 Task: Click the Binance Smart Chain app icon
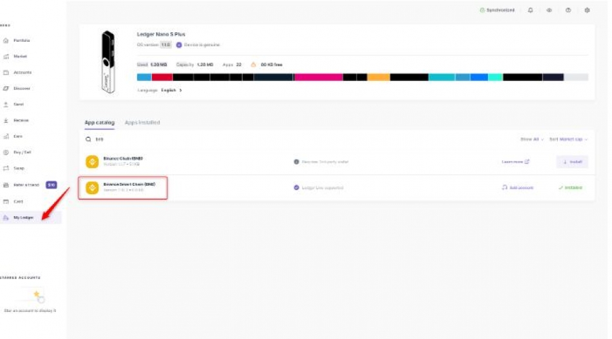click(92, 188)
